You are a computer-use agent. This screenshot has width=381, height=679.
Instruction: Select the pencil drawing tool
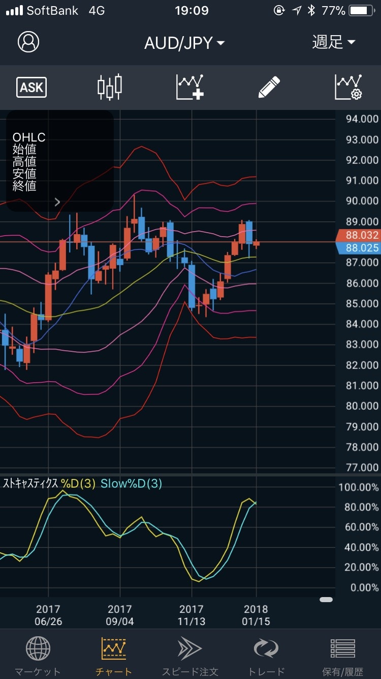[269, 88]
